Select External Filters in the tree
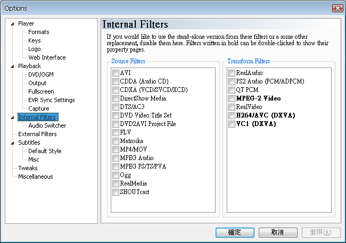The image size is (346, 243). (37, 134)
